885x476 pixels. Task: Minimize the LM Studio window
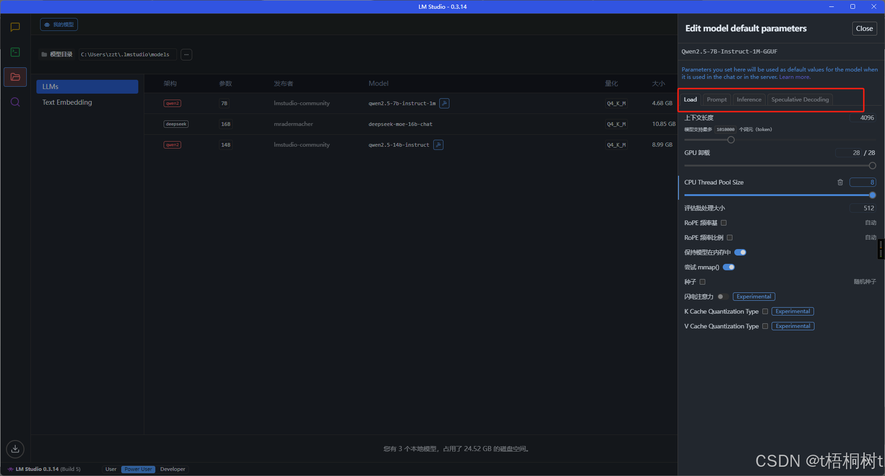coord(832,6)
